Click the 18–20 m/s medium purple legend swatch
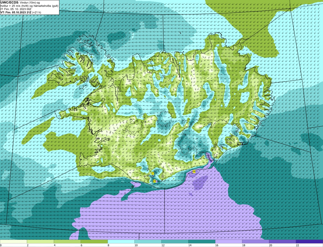 pos(256,241)
